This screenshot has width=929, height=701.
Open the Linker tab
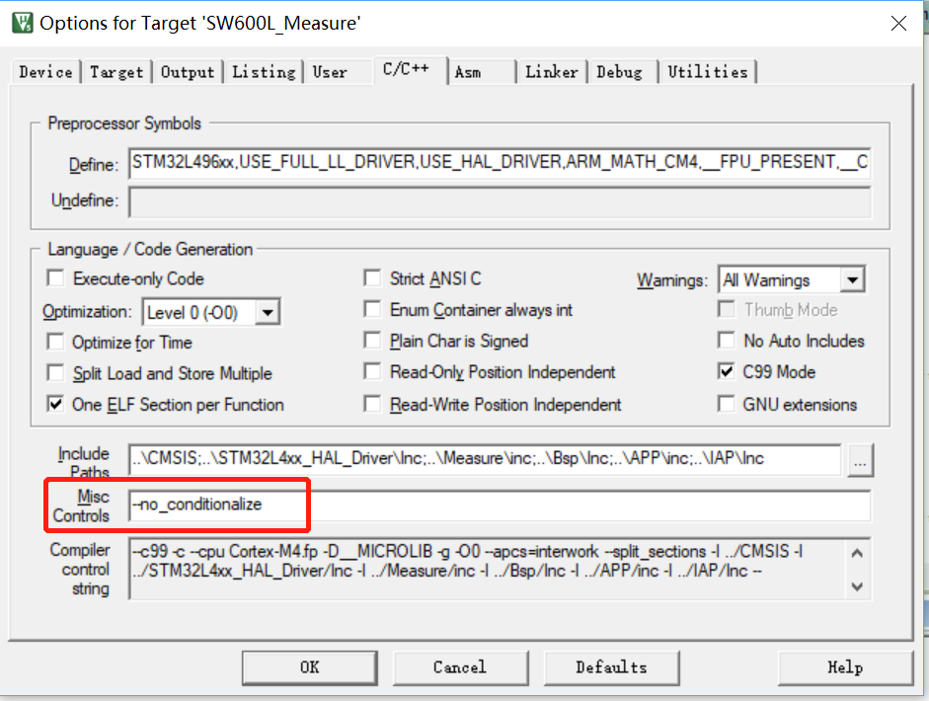click(x=552, y=72)
